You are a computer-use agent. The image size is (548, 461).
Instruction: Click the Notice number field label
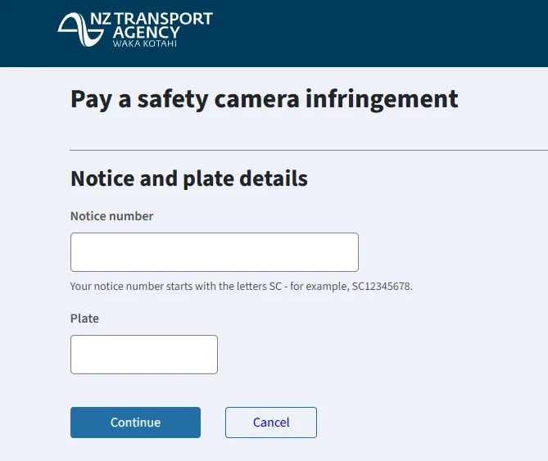(112, 216)
